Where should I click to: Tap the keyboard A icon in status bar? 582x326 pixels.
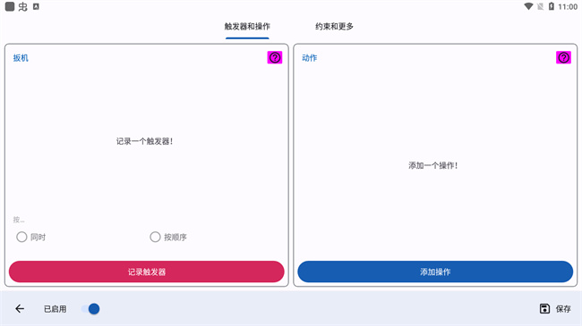coord(36,6)
